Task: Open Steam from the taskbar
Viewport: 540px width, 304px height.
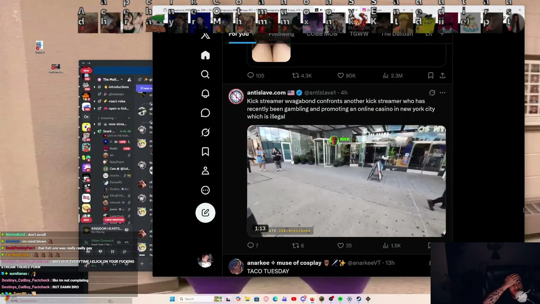Action: click(x=359, y=299)
